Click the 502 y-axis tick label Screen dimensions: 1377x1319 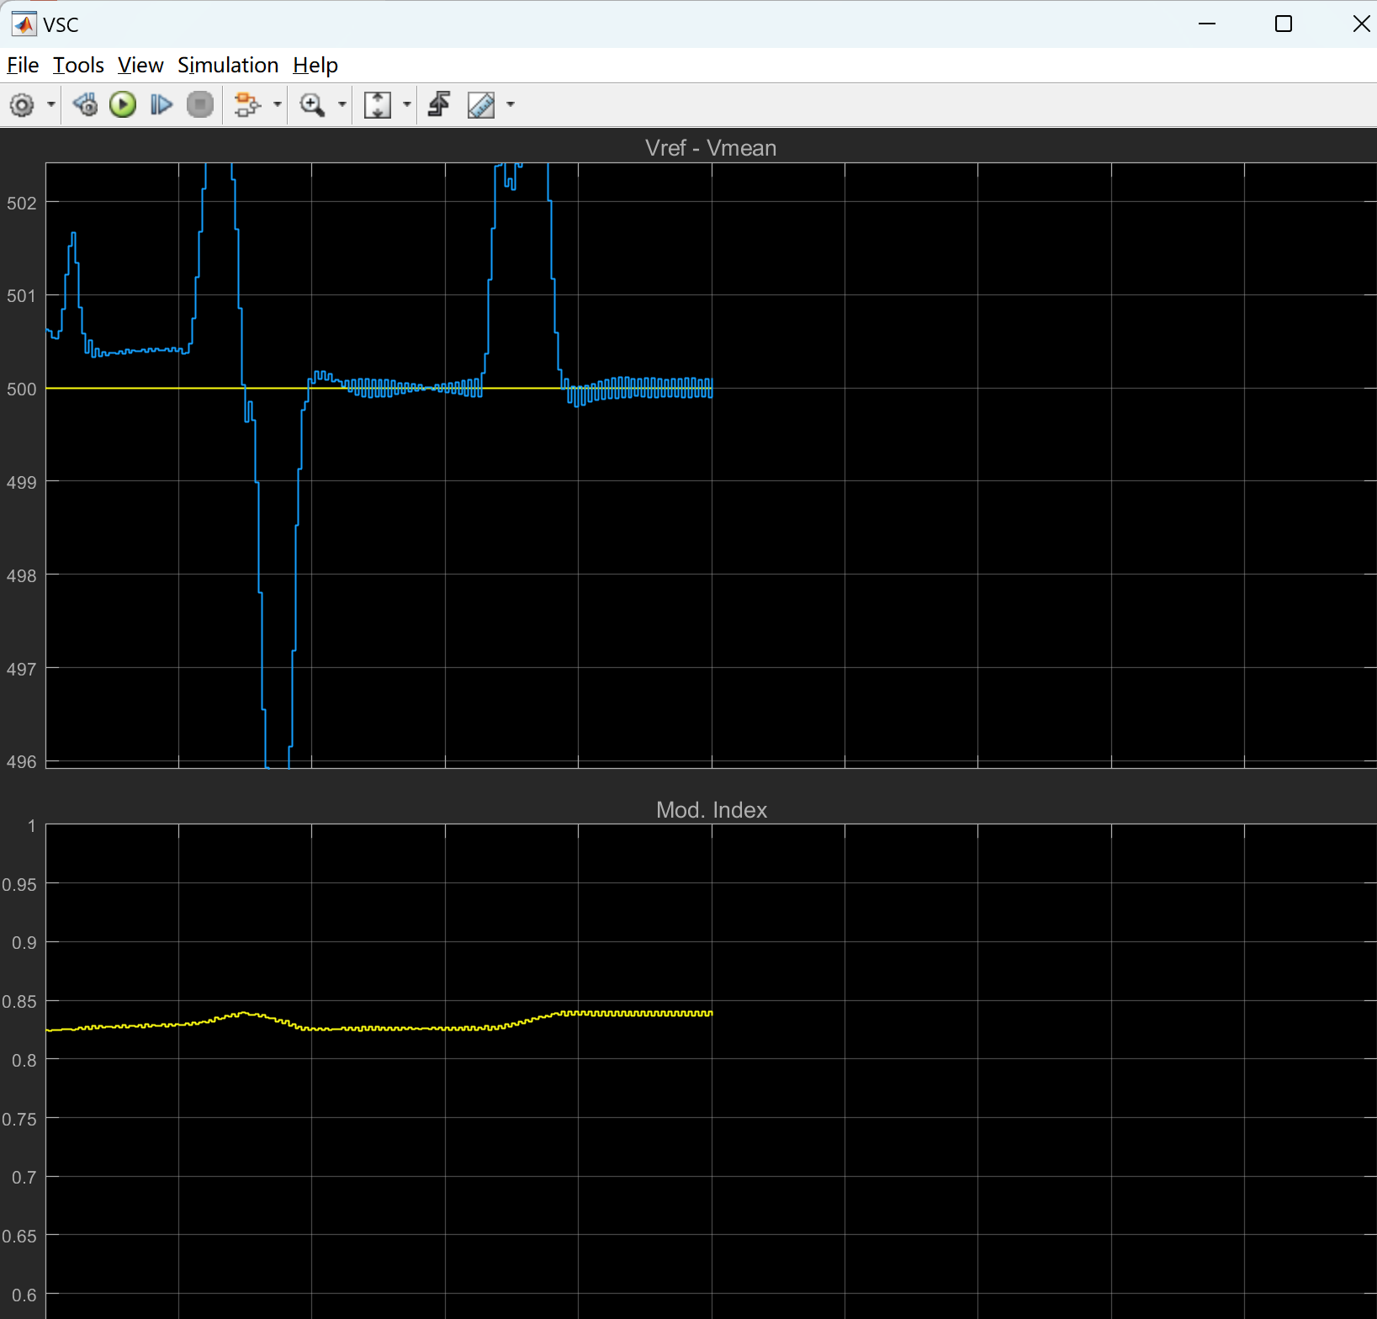[x=22, y=204]
